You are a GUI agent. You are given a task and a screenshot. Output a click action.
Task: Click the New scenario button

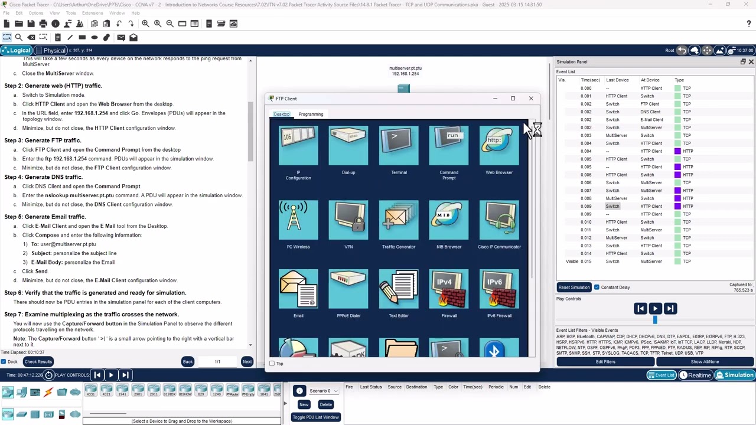[x=304, y=404]
